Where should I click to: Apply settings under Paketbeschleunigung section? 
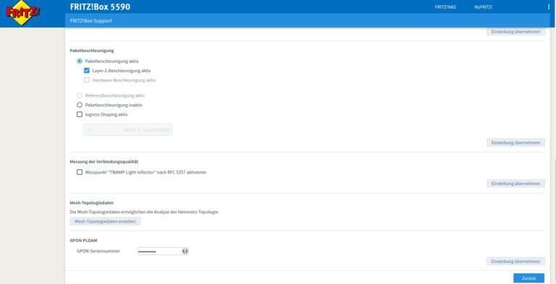pos(515,142)
